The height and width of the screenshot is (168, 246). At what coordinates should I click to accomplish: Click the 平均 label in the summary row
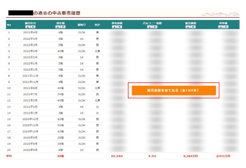(x=9, y=156)
